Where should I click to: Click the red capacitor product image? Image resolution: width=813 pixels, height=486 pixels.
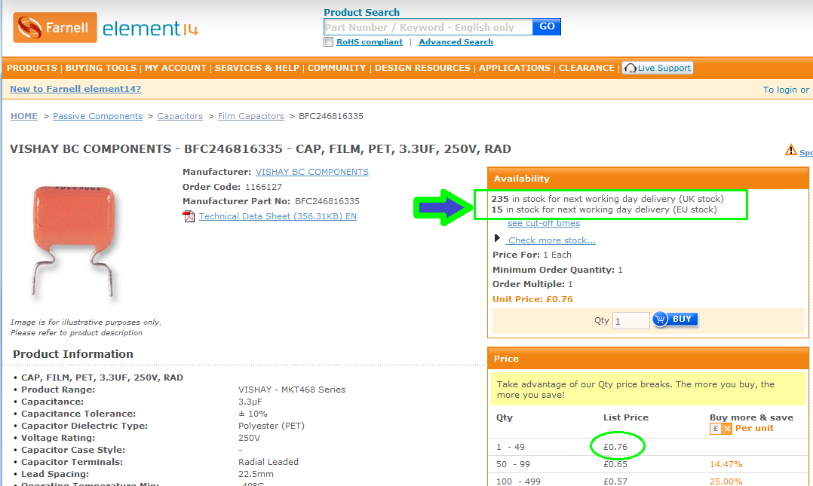point(72,241)
